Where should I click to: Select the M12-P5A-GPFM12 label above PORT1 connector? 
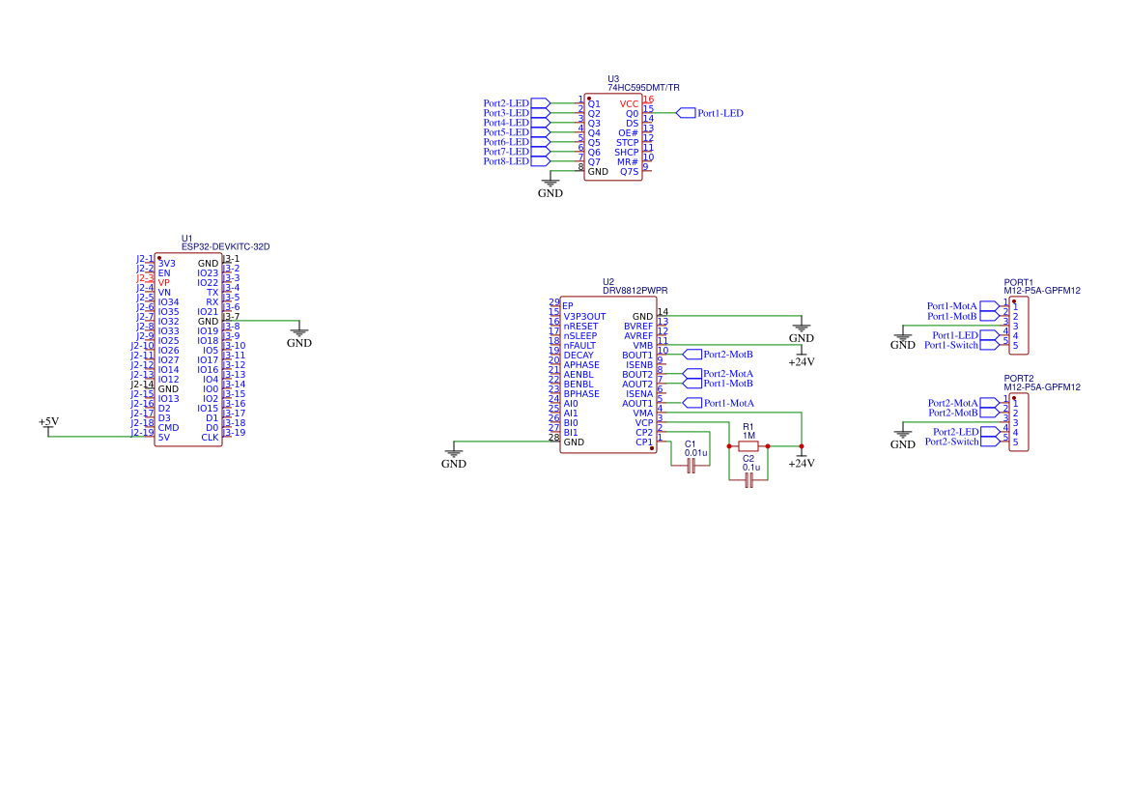[1042, 291]
